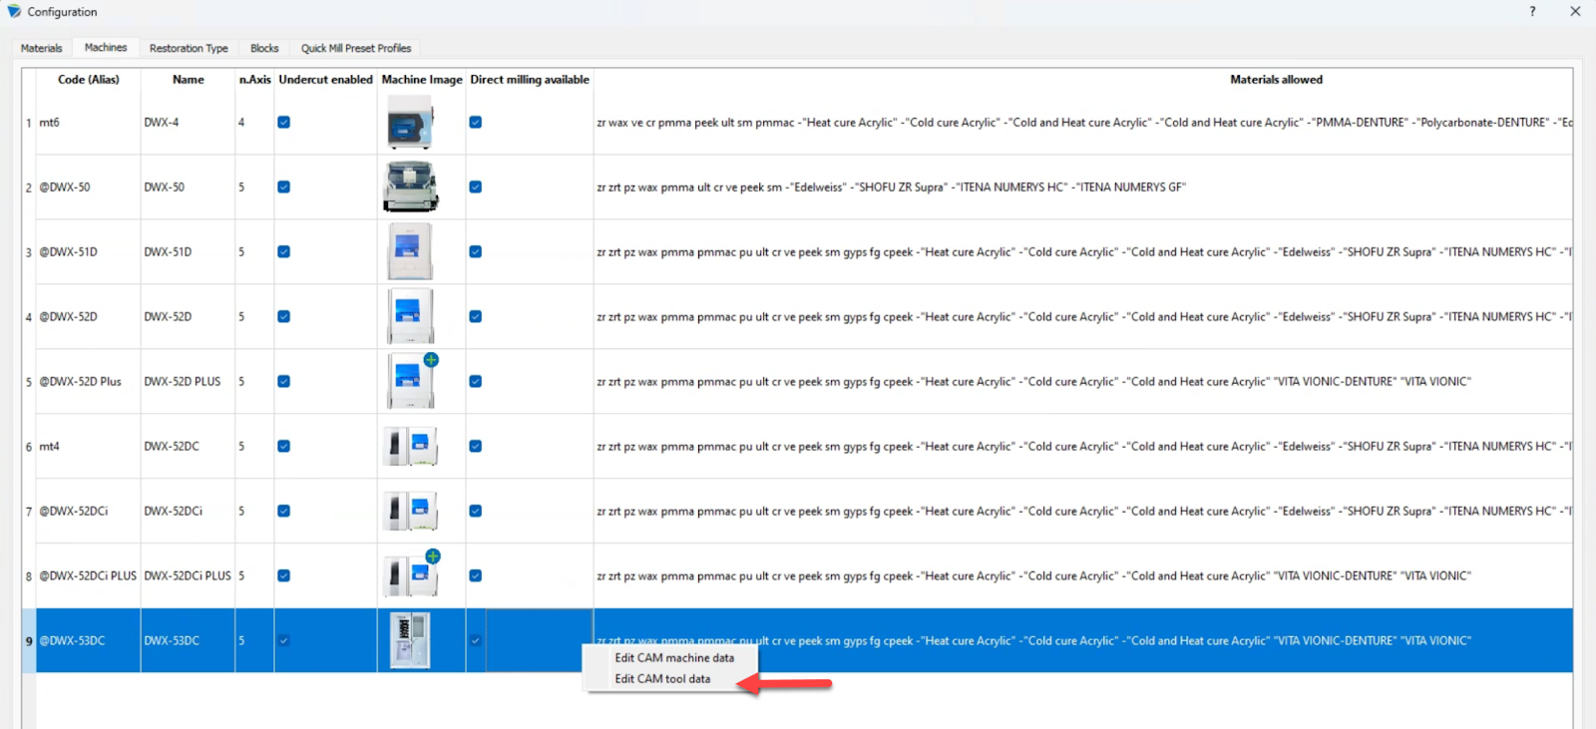Click the DWX-52D machine image
Image resolution: width=1596 pixels, height=729 pixels.
[x=410, y=316]
